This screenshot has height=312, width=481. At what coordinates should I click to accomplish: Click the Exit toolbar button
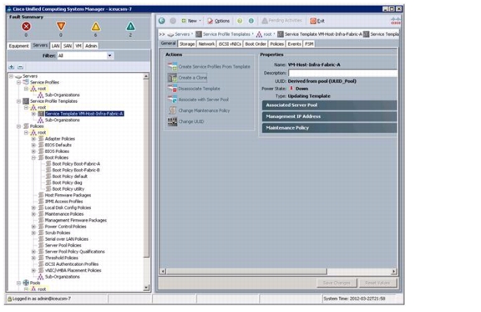click(317, 21)
